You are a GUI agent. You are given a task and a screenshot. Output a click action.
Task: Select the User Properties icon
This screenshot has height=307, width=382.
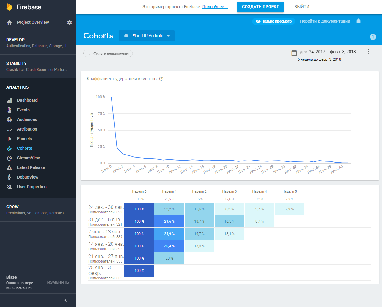point(10,187)
